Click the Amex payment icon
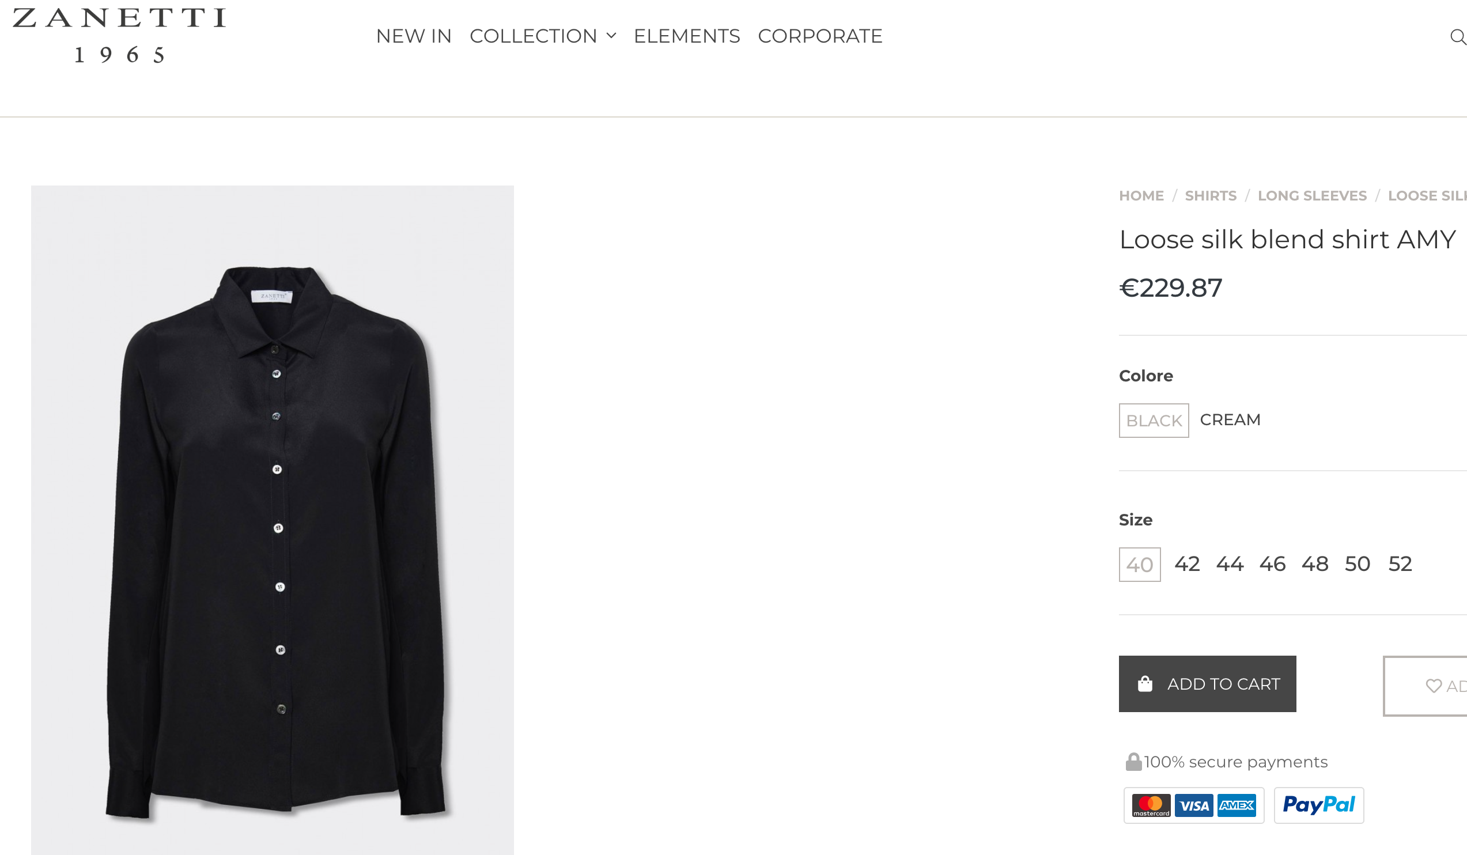Image resolution: width=1467 pixels, height=855 pixels. (x=1237, y=805)
